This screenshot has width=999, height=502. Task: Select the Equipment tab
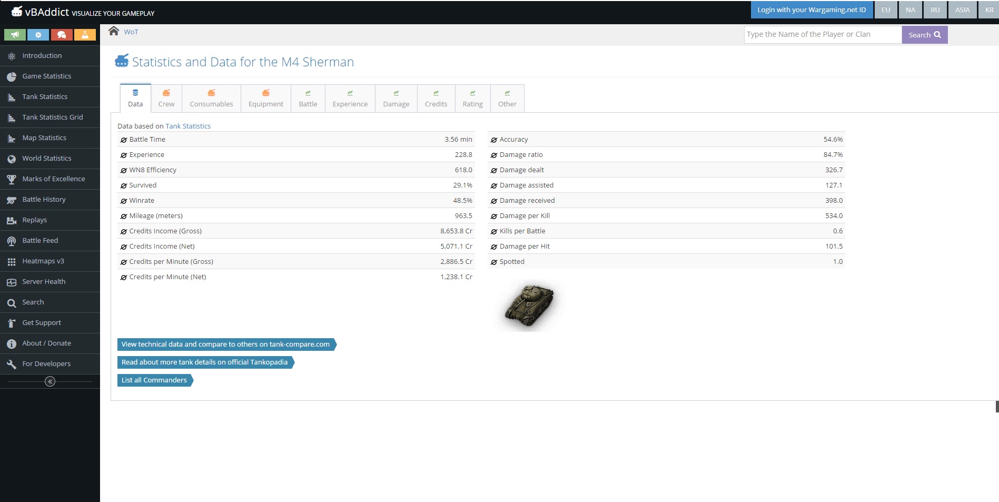[265, 99]
